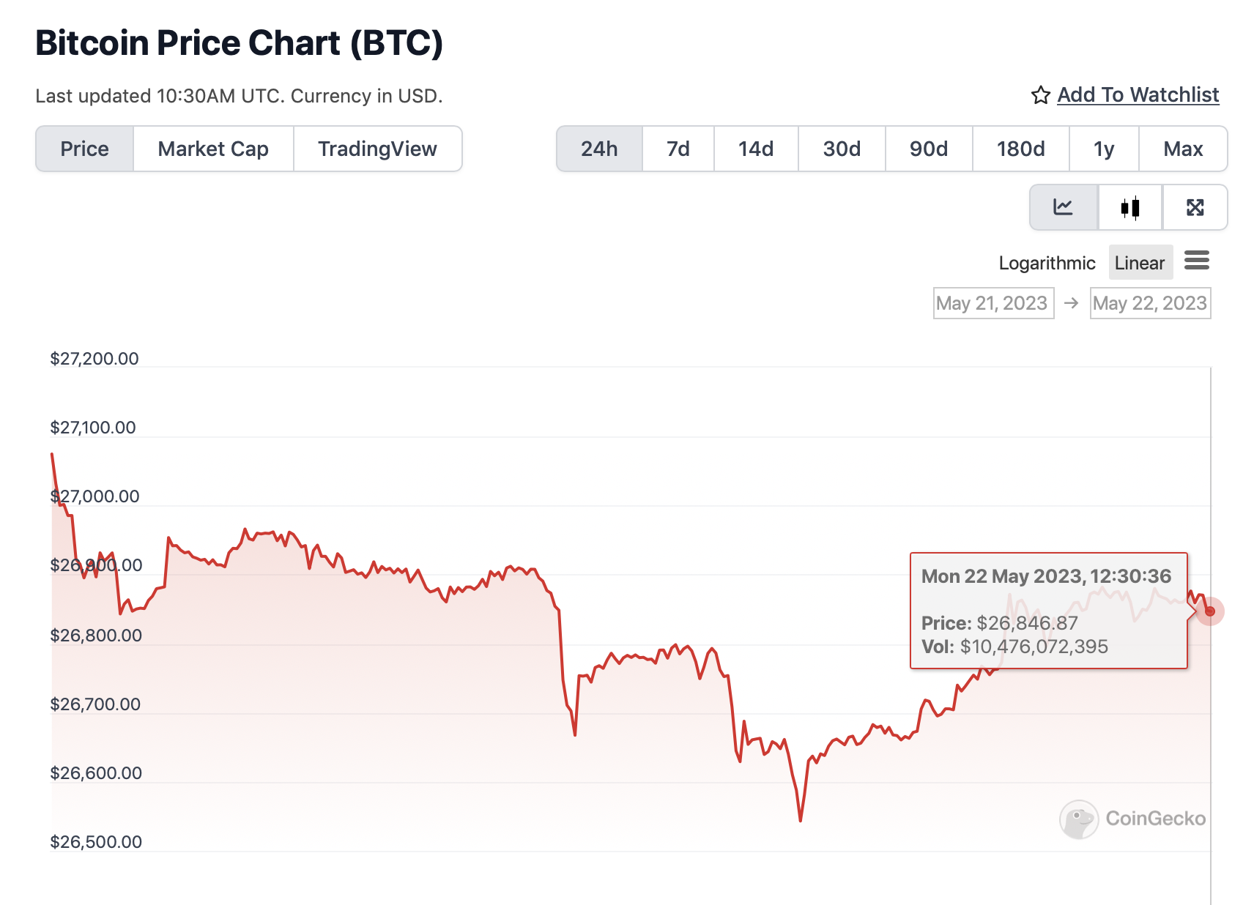The width and height of the screenshot is (1254, 905).
Task: Select the 24h time range
Action: click(599, 149)
